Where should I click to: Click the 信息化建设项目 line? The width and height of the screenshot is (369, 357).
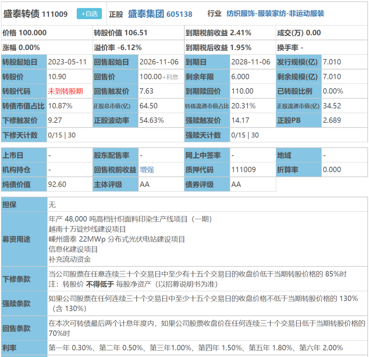point(73,249)
